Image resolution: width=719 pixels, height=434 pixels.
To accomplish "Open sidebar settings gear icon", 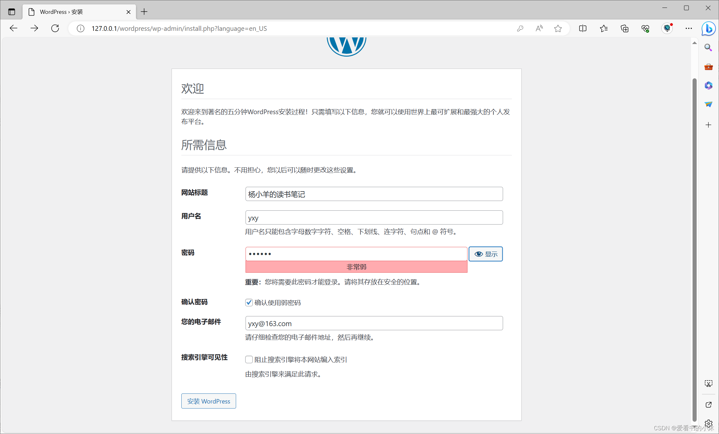I will (708, 423).
